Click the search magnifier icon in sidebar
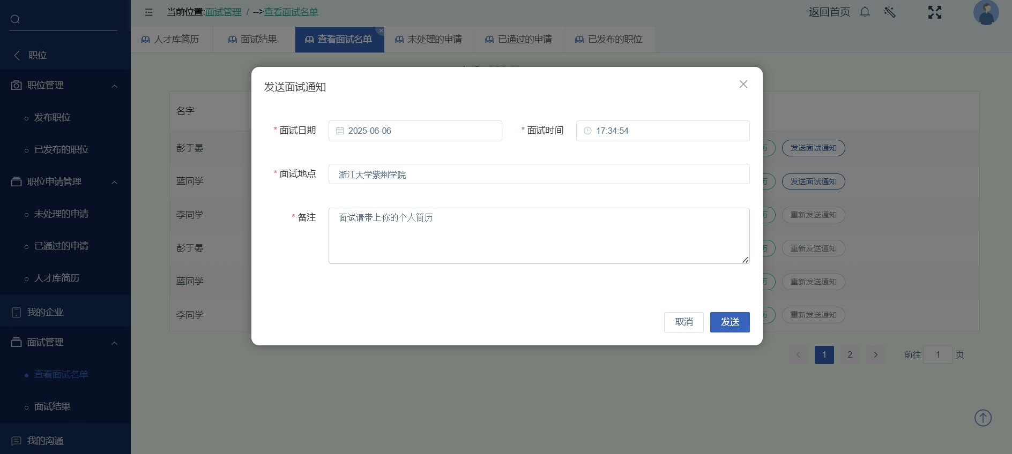Viewport: 1012px width, 454px height. click(15, 19)
